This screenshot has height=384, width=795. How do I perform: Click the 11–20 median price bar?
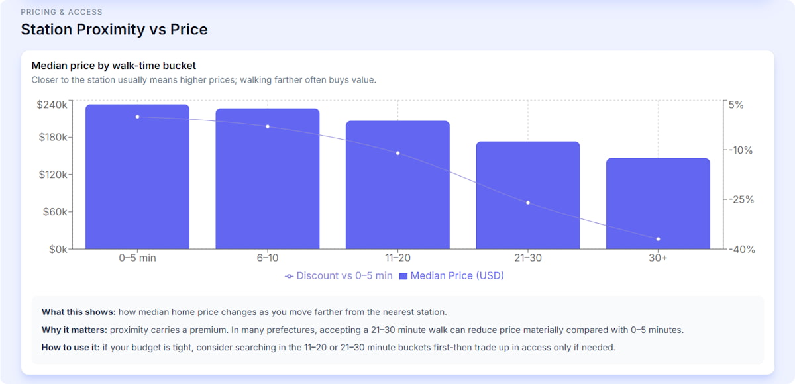pos(397,192)
